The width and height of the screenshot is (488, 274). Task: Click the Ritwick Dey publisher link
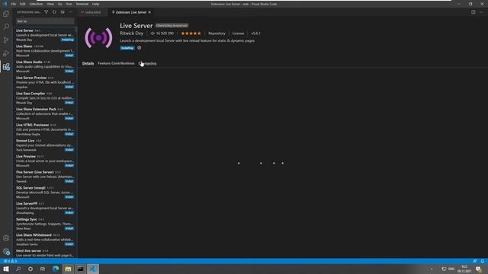[x=132, y=33]
